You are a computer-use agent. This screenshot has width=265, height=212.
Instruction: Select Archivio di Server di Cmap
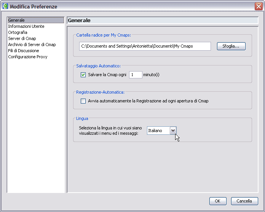click(32, 45)
